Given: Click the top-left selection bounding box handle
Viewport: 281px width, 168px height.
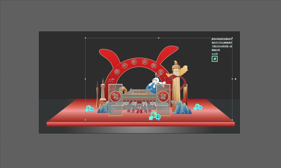Looking at the screenshot, I should pos(85,38).
